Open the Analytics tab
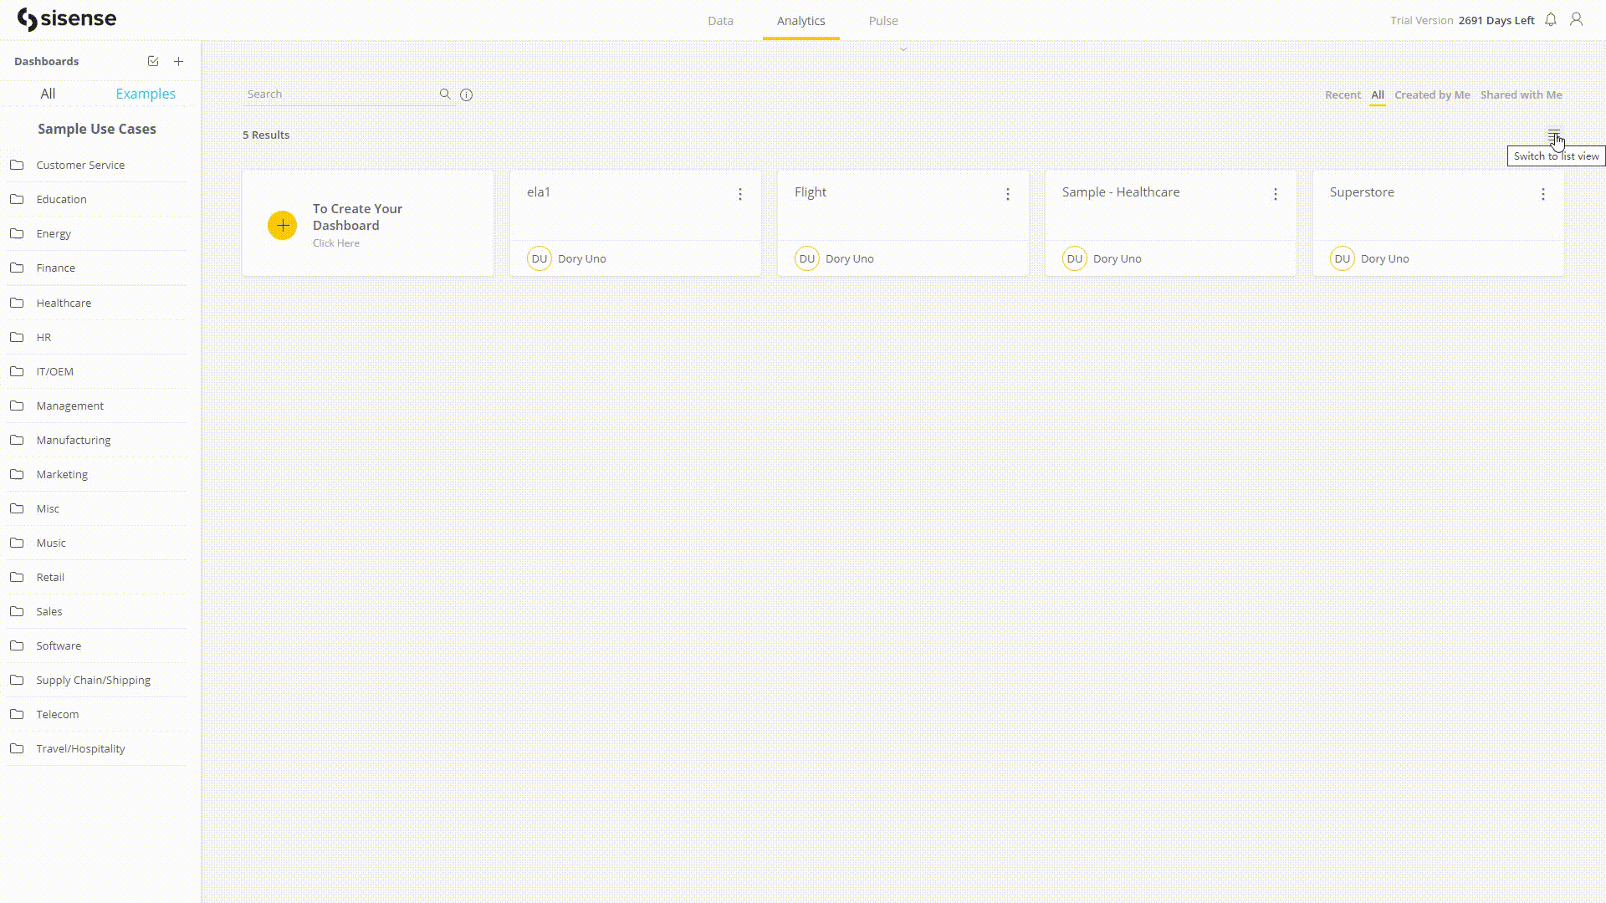The image size is (1606, 903). pos(800,21)
